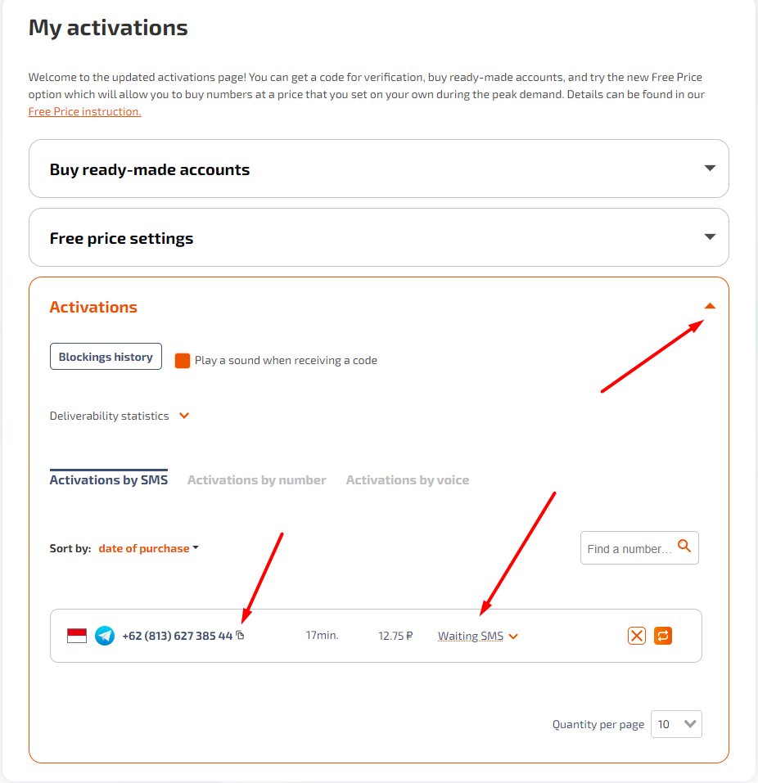This screenshot has height=783, width=758.
Task: Click the search magnifier icon
Action: click(684, 546)
